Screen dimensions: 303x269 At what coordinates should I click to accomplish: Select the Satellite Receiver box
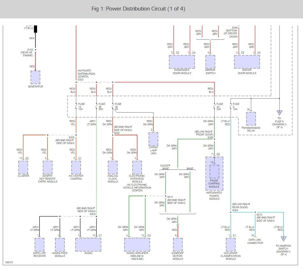click(39, 245)
